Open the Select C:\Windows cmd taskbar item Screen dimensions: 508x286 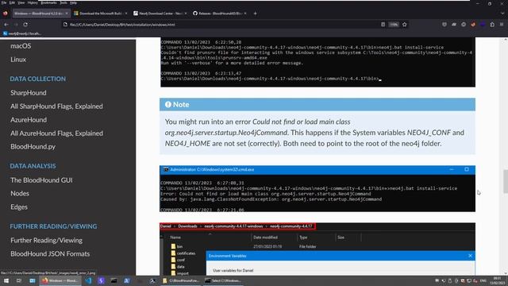click(224, 280)
